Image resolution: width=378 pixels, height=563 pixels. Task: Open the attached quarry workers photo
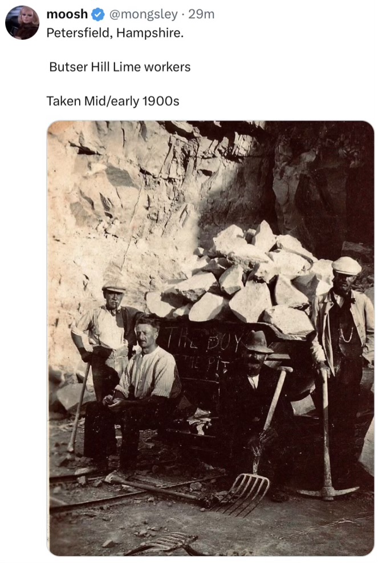210,338
